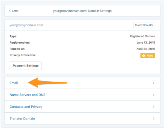
Task: Expand Email using its right chevron
Action: pos(154,83)
